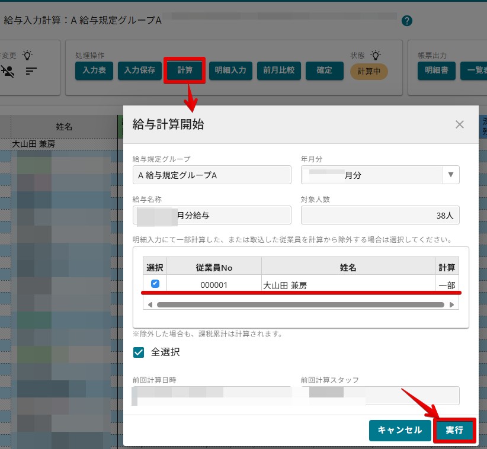The height and width of the screenshot is (449, 487).
Task: Click the 計算 column header in table
Action: click(x=447, y=267)
